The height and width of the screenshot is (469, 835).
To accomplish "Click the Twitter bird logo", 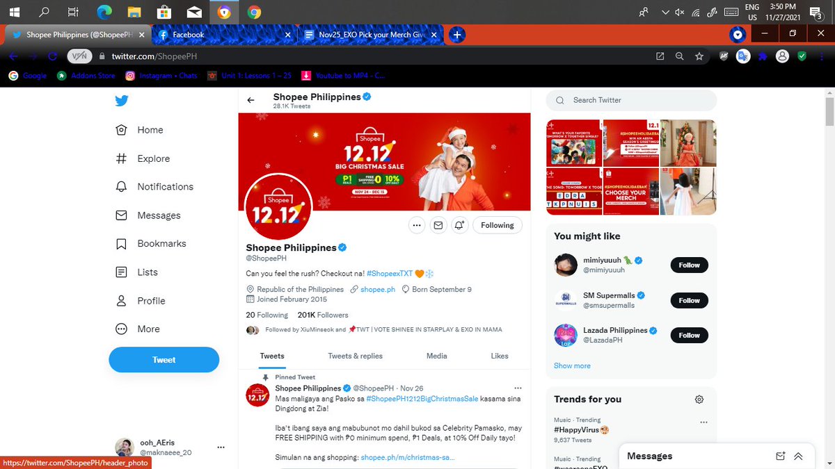I will 122,101.
